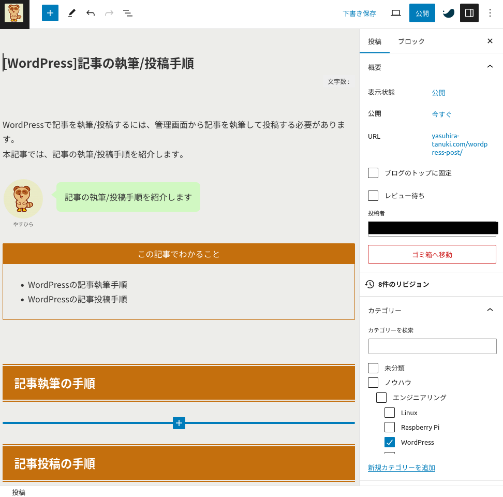Click the この記事でわかること box title
This screenshot has width=503, height=497.
pyautogui.click(x=179, y=254)
